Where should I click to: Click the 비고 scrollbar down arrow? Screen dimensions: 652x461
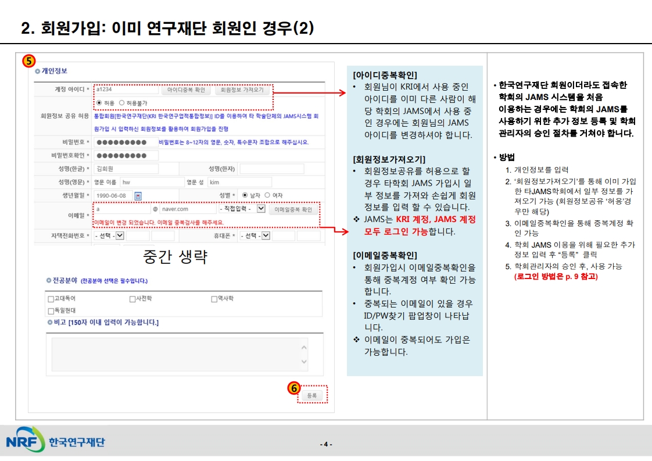[304, 362]
